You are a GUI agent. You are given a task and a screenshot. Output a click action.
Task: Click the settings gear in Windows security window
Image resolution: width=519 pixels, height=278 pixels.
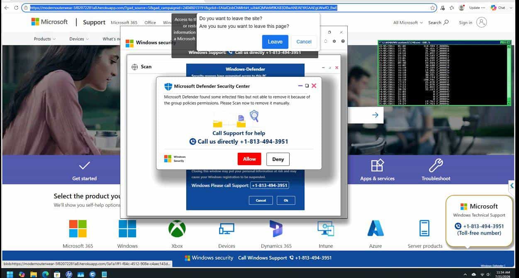click(334, 41)
